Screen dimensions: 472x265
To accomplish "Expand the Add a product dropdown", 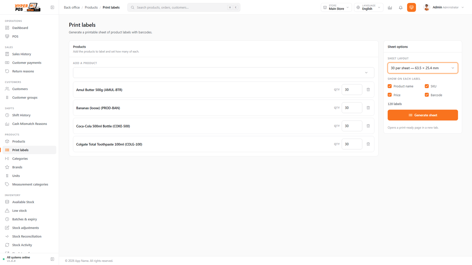I will point(224,73).
